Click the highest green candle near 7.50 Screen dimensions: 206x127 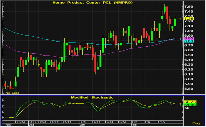click(x=165, y=9)
